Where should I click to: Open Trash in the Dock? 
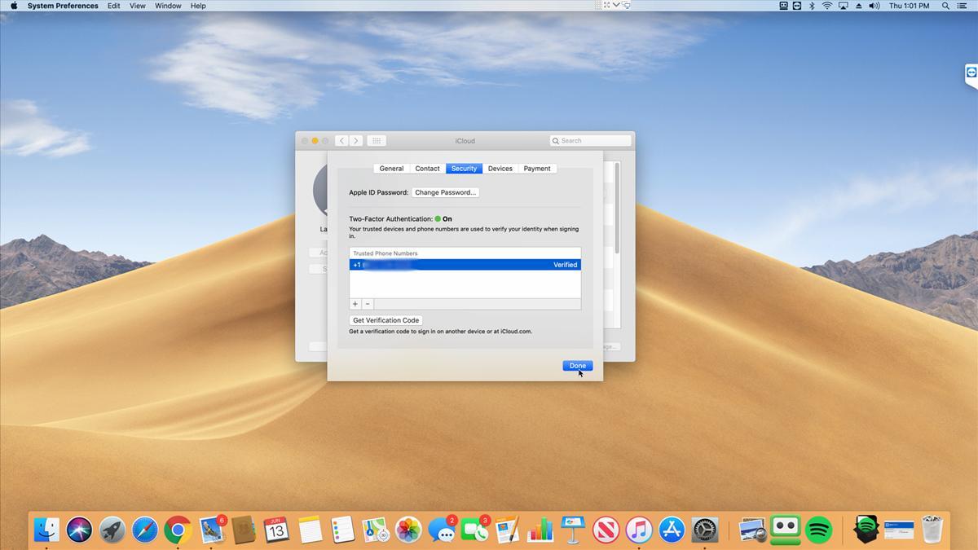932,530
